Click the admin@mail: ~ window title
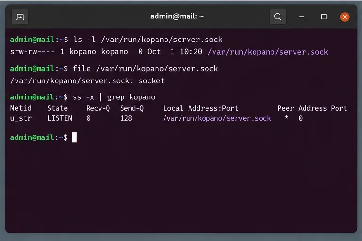 (177, 16)
